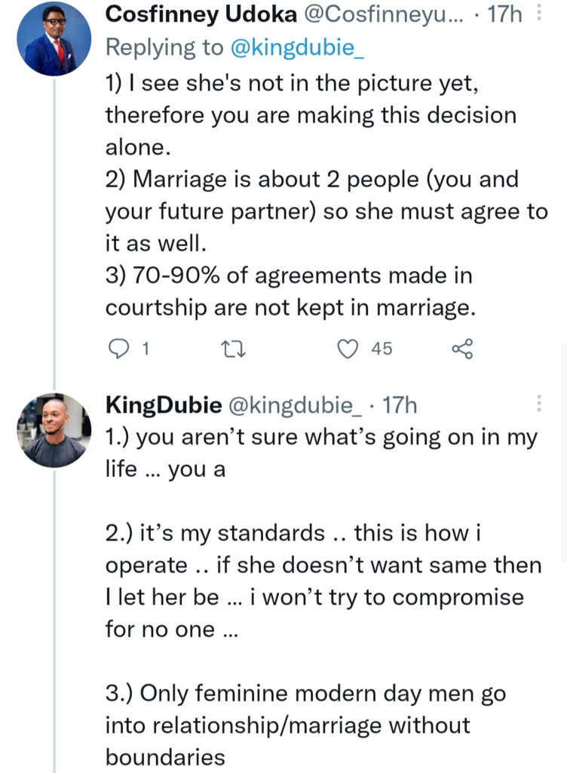
Task: Click the reply speech bubble icon
Action: click(x=121, y=348)
